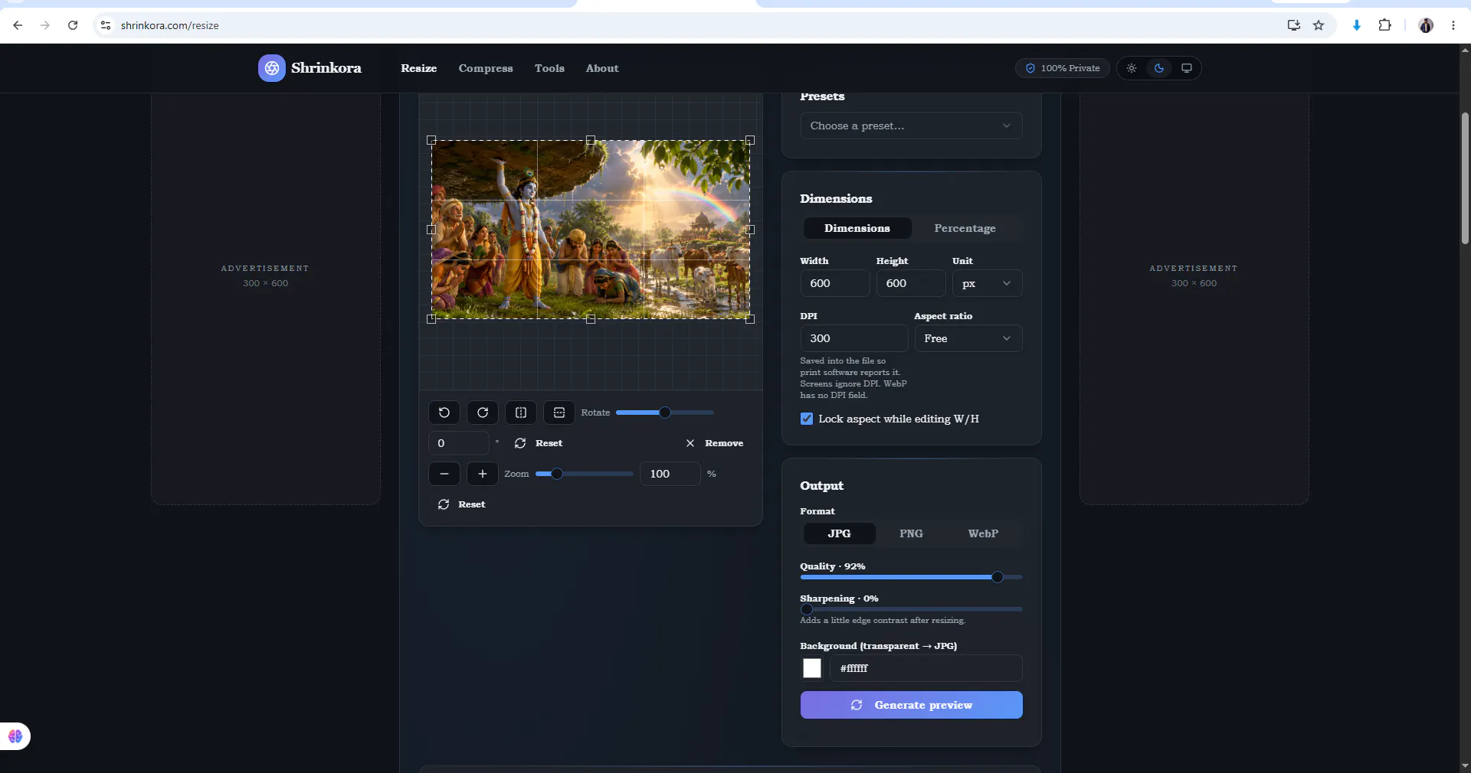
Task: Bookmark this page with the star
Action: point(1319,25)
